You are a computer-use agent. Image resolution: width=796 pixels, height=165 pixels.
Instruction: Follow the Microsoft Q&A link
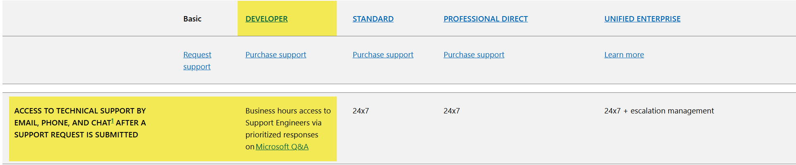[x=282, y=147]
